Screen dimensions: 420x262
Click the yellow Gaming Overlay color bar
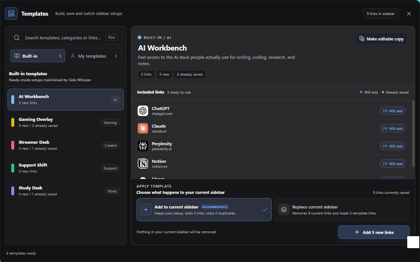click(x=13, y=122)
